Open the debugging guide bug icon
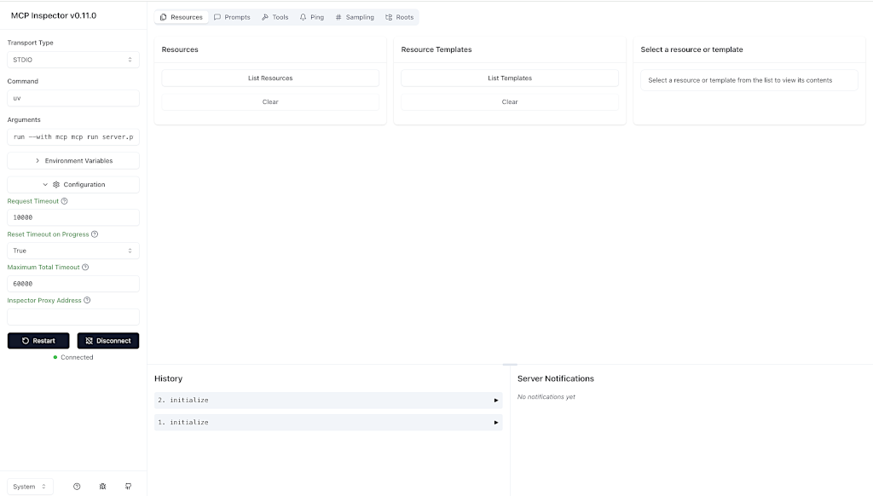Image resolution: width=873 pixels, height=496 pixels. click(x=102, y=487)
